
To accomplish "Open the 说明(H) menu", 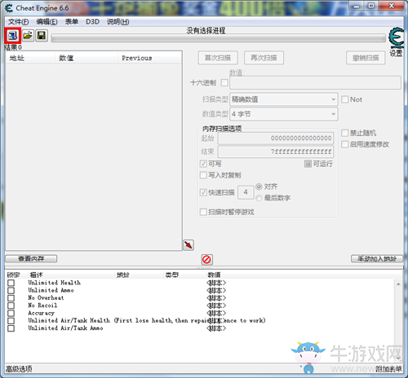I will (x=118, y=22).
